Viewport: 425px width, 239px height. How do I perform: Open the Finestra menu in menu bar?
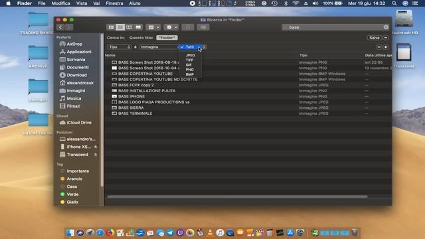(x=114, y=3)
